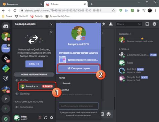The height and width of the screenshot is (122, 159).
Task: Open a new browser tab
Action: pos(92,4)
